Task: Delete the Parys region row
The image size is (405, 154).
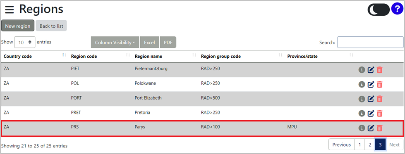Action: coord(379,128)
